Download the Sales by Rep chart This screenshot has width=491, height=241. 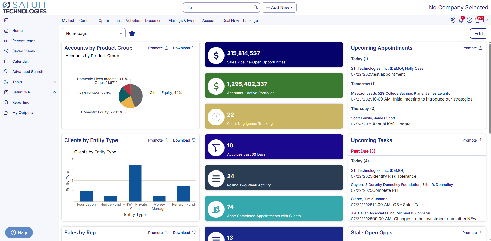(184, 233)
